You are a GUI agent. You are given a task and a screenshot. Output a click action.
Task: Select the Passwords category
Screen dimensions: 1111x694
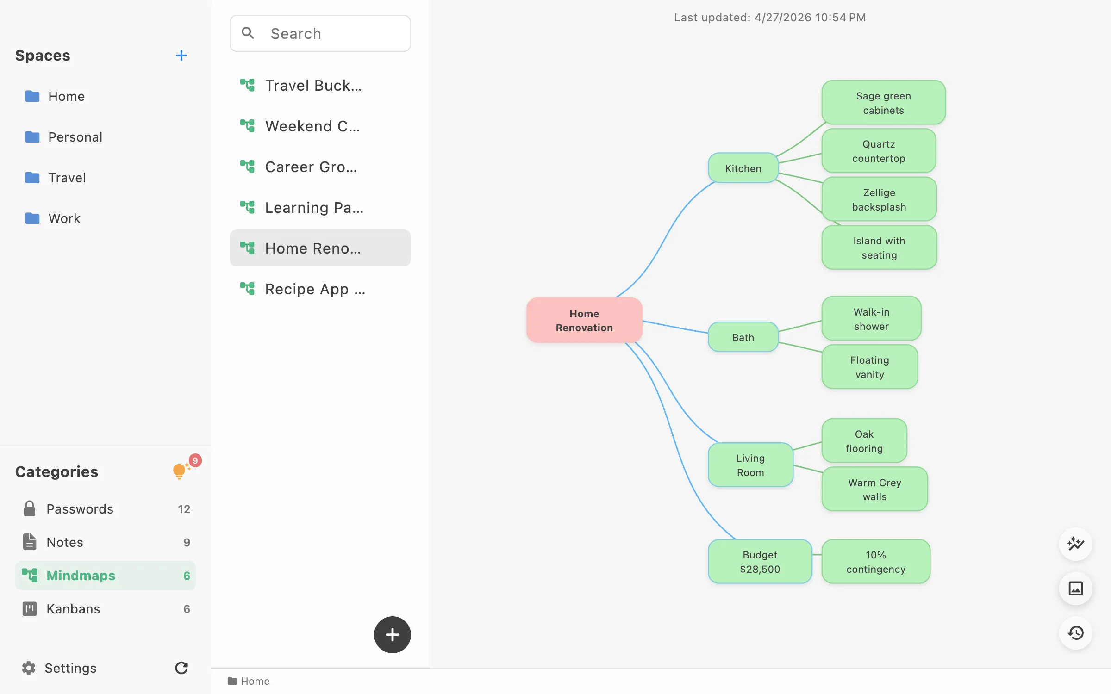coord(106,509)
